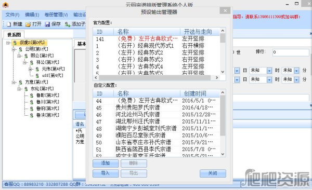Click the 关闭 button

coord(213,173)
